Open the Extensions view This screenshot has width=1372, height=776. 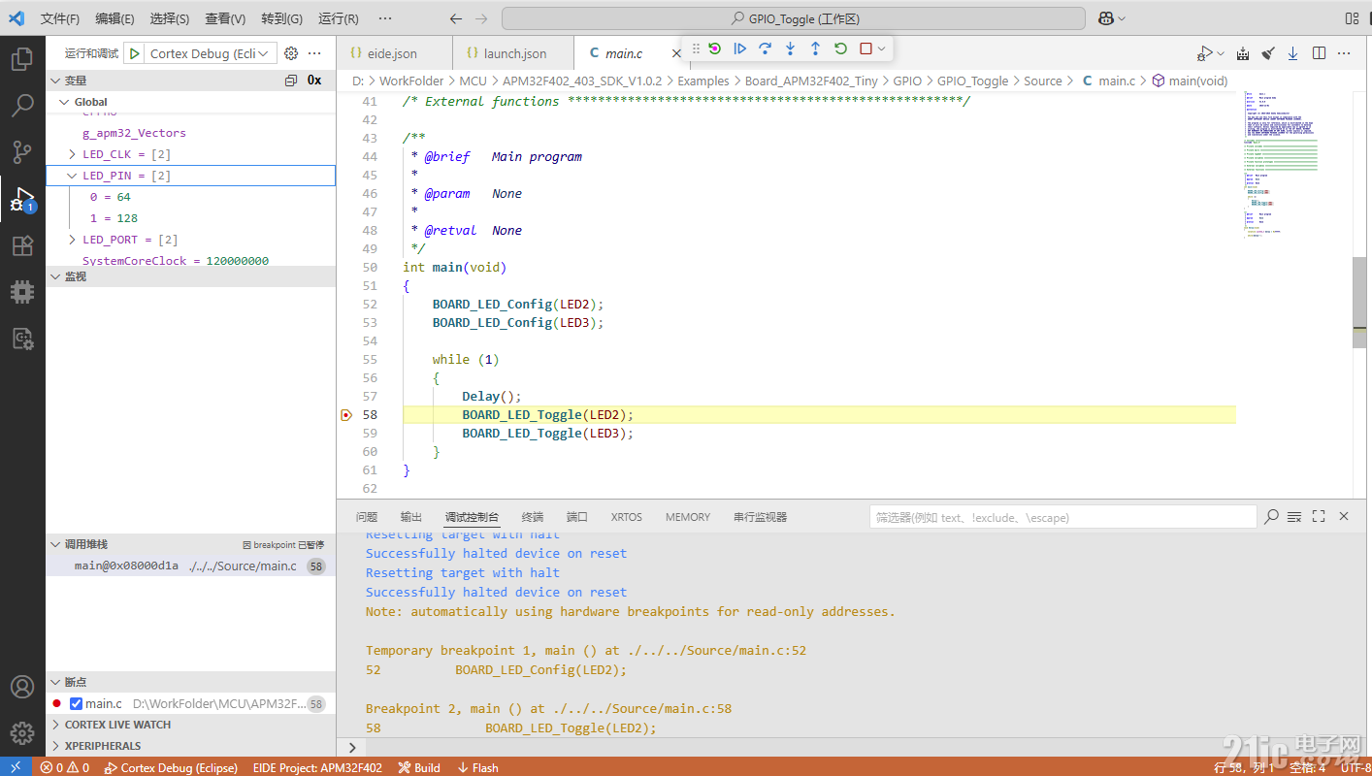pos(22,245)
